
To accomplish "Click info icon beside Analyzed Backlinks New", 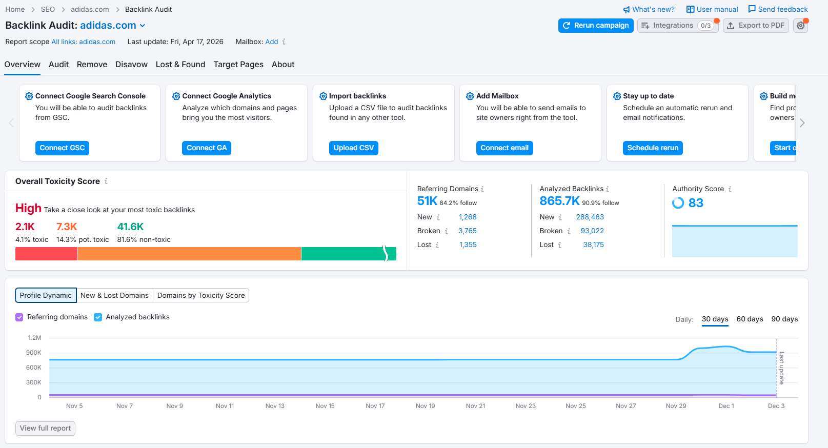I will tap(560, 217).
